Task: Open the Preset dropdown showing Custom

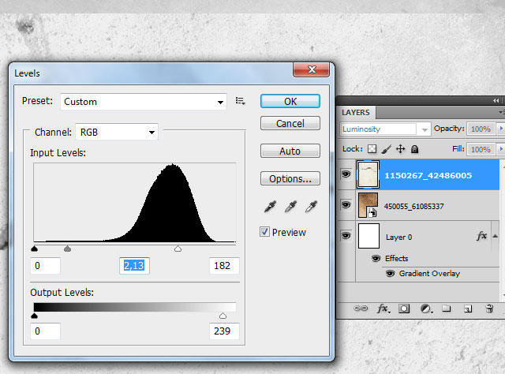Action: [144, 102]
